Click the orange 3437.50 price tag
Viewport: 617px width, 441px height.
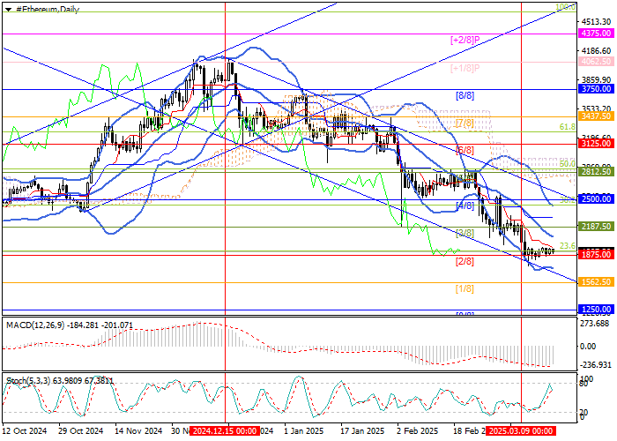[597, 116]
